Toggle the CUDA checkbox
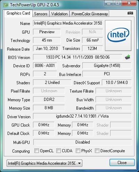Screen dimensions: 139x172 [58, 150]
